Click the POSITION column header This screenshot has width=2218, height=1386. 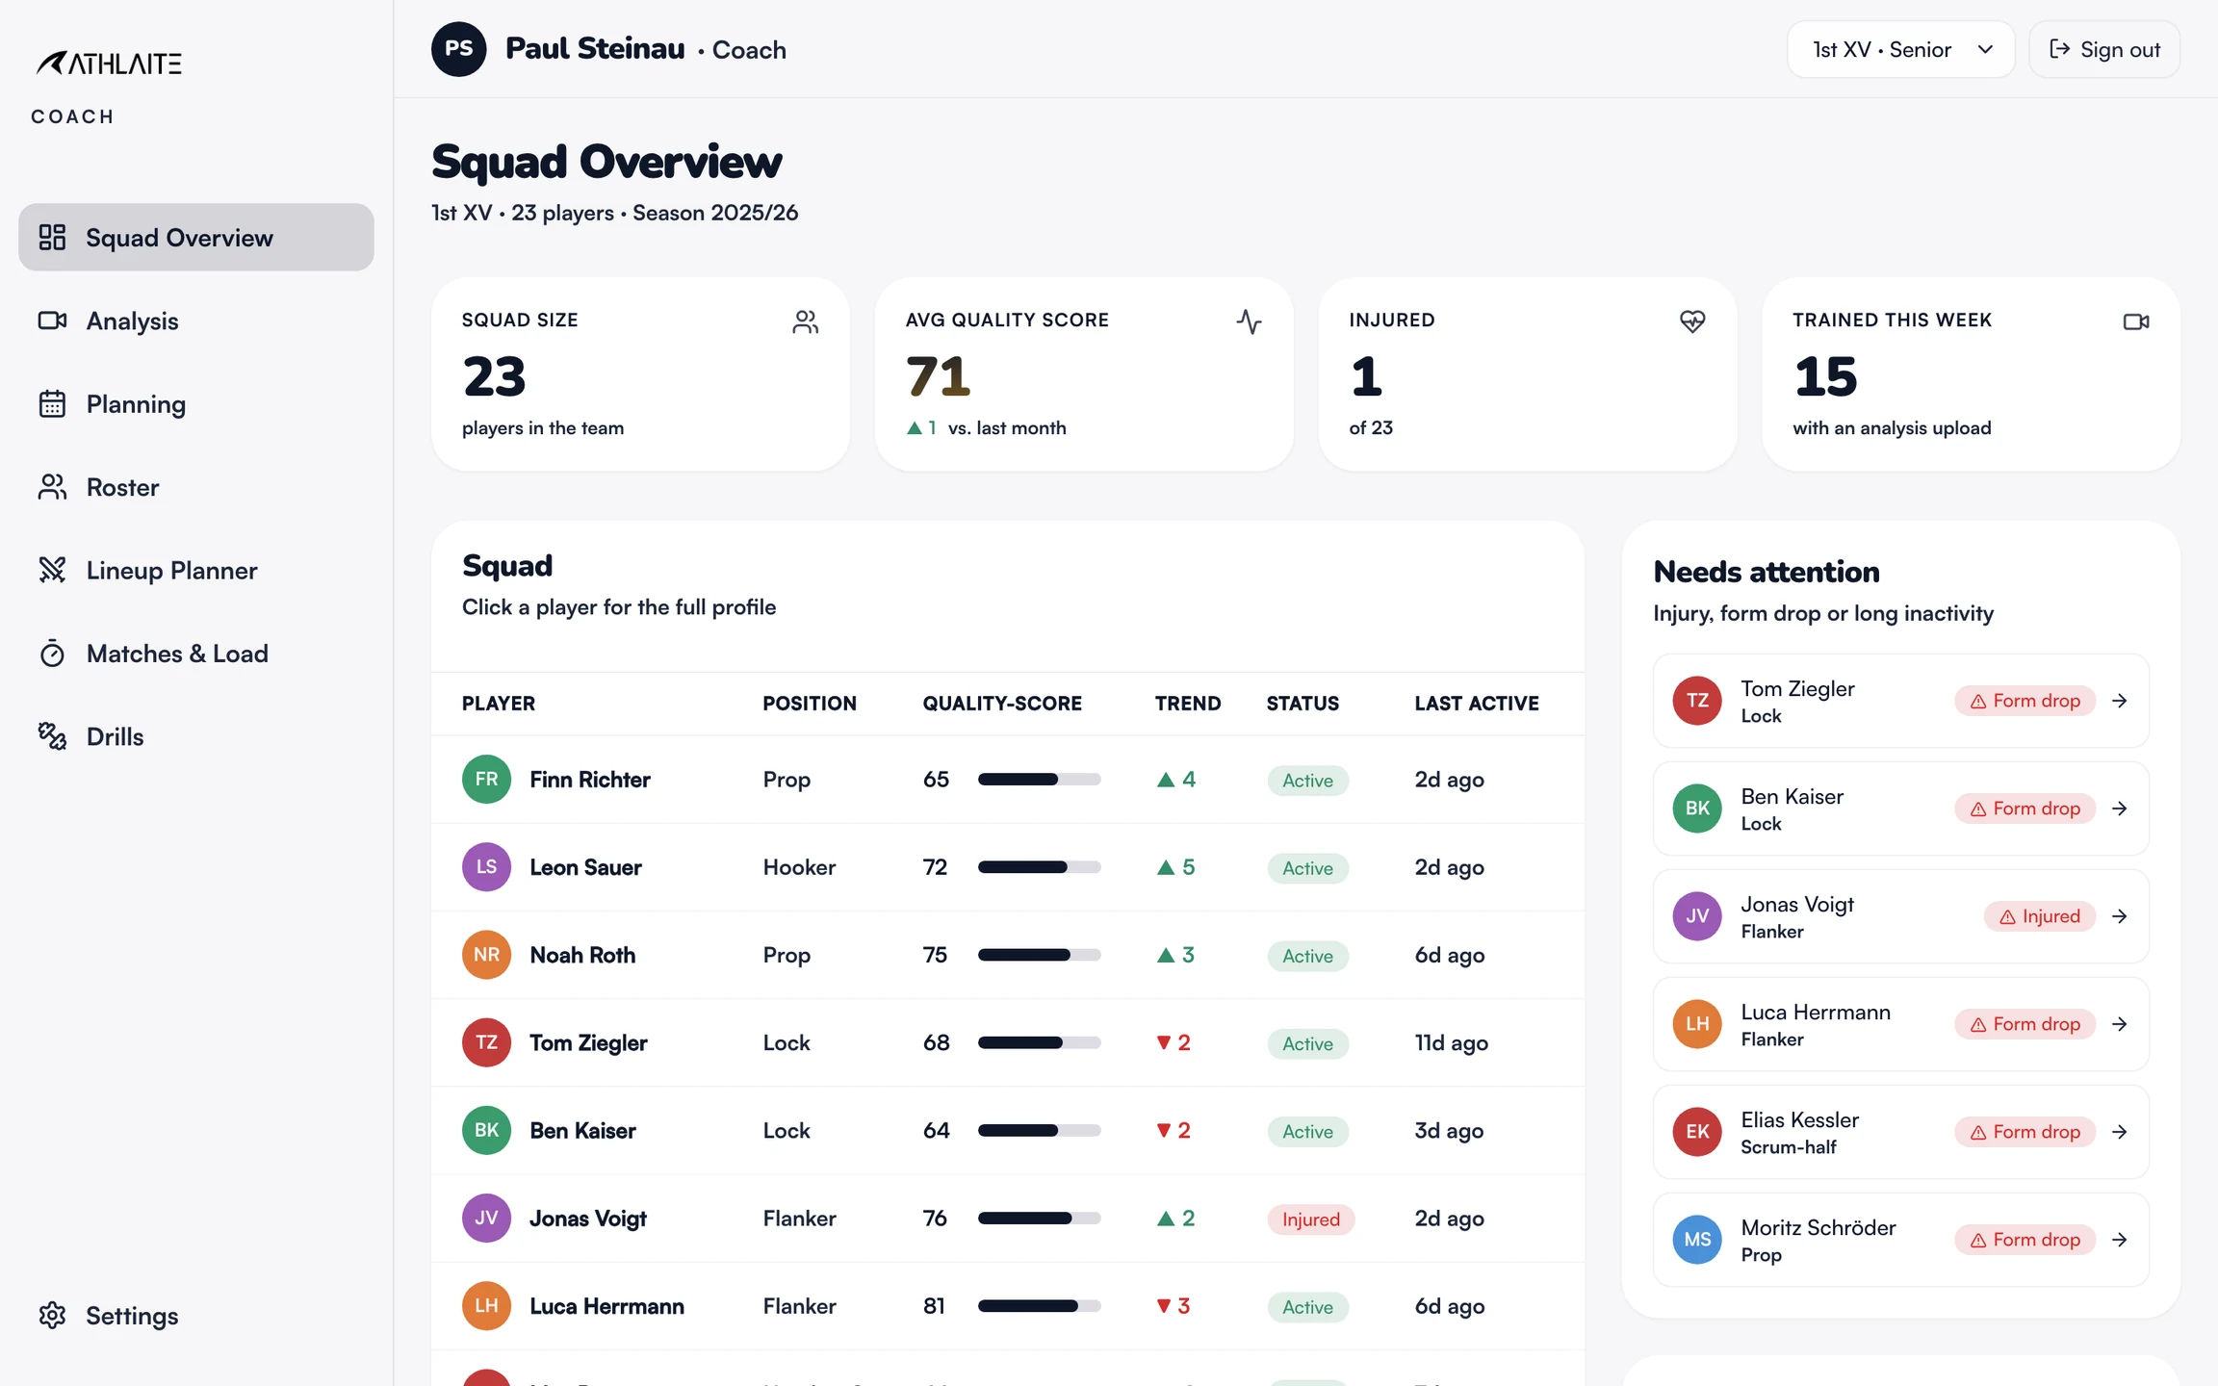(810, 704)
